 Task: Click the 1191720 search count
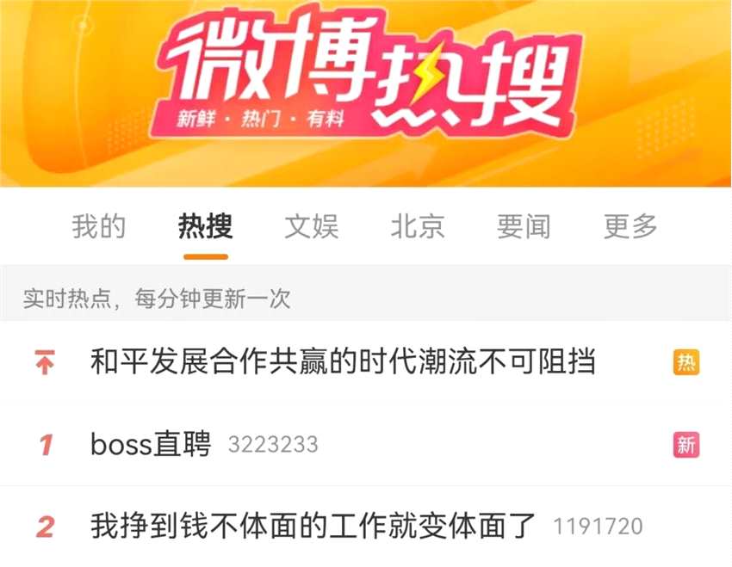598,527
